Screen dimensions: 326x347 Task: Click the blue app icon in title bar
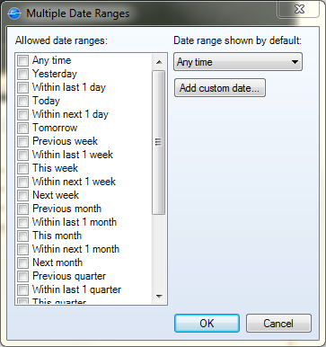coord(14,13)
